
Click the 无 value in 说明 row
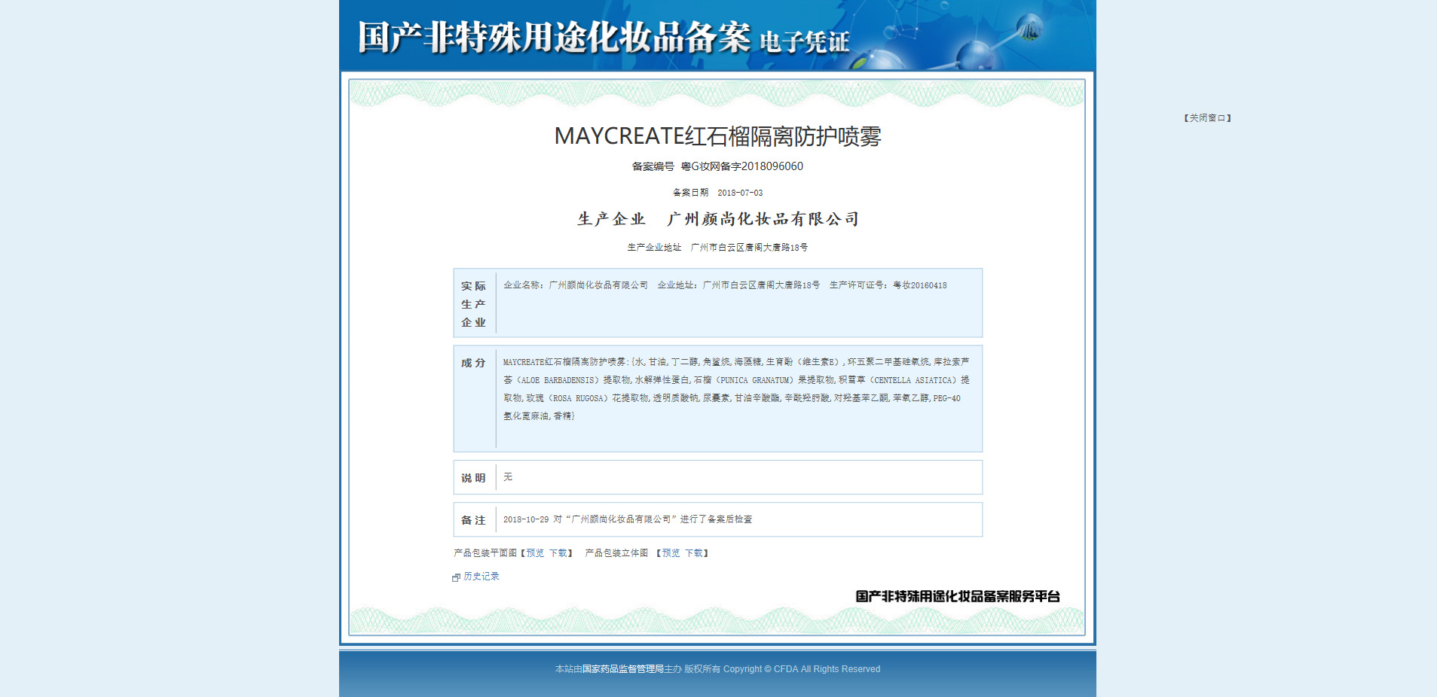(508, 477)
